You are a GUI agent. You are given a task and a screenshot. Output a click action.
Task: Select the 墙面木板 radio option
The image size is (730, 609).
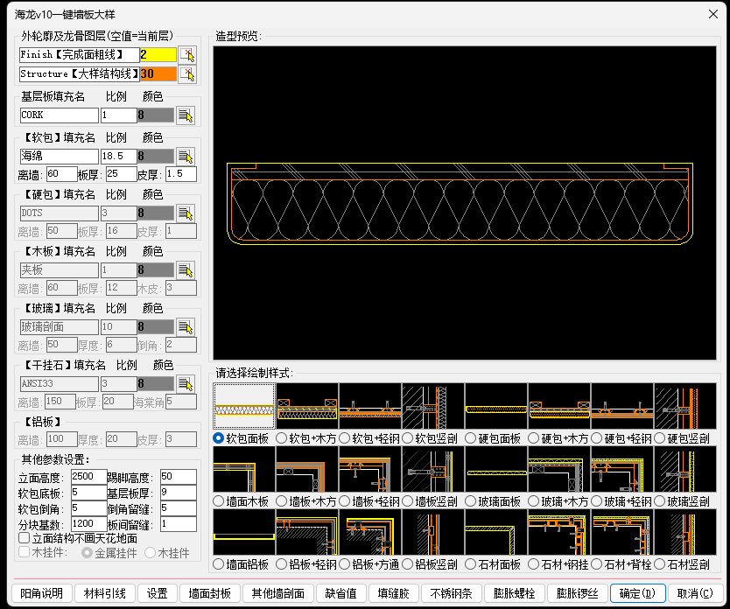tap(219, 501)
